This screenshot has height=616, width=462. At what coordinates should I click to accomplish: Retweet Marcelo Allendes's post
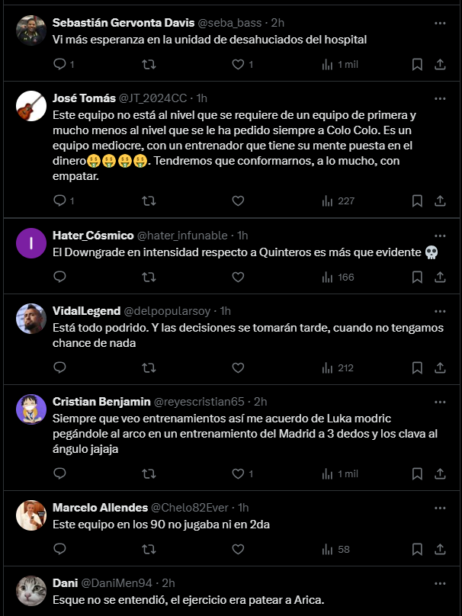coord(149,550)
